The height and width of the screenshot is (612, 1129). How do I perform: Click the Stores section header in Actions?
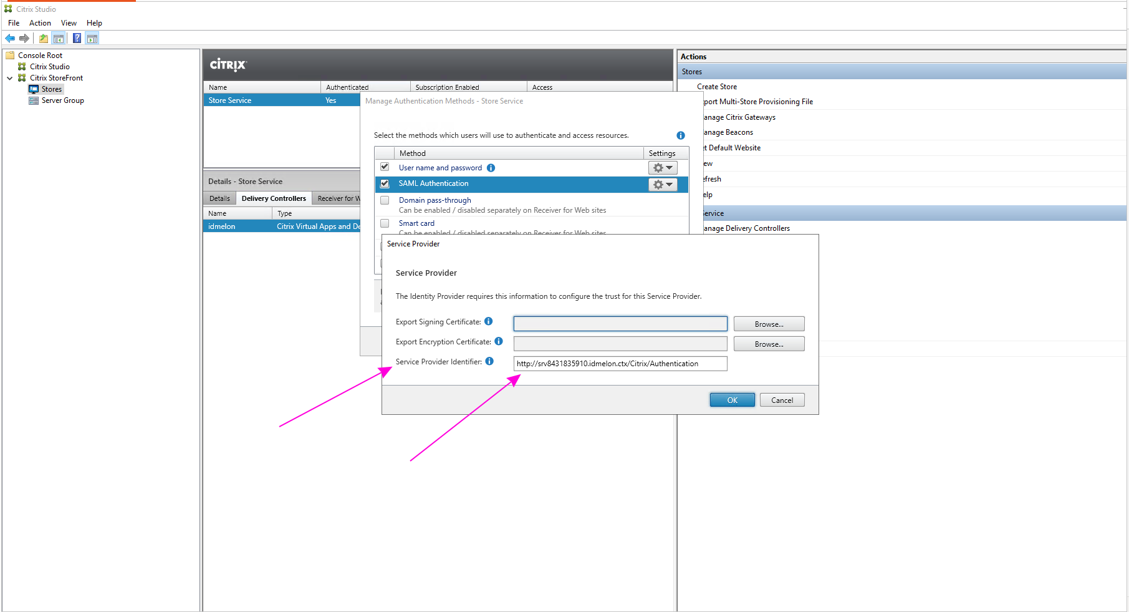902,72
